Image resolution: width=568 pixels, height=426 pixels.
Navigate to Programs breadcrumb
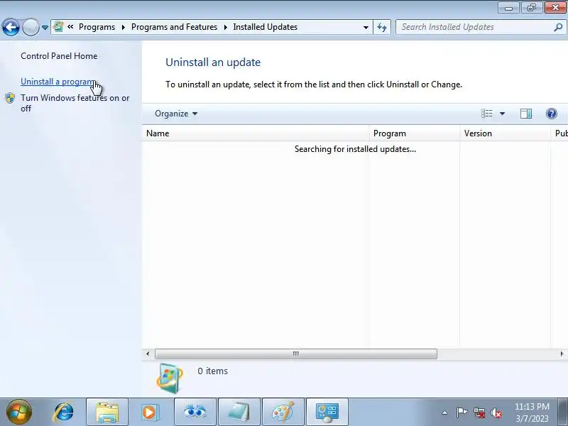coord(97,27)
